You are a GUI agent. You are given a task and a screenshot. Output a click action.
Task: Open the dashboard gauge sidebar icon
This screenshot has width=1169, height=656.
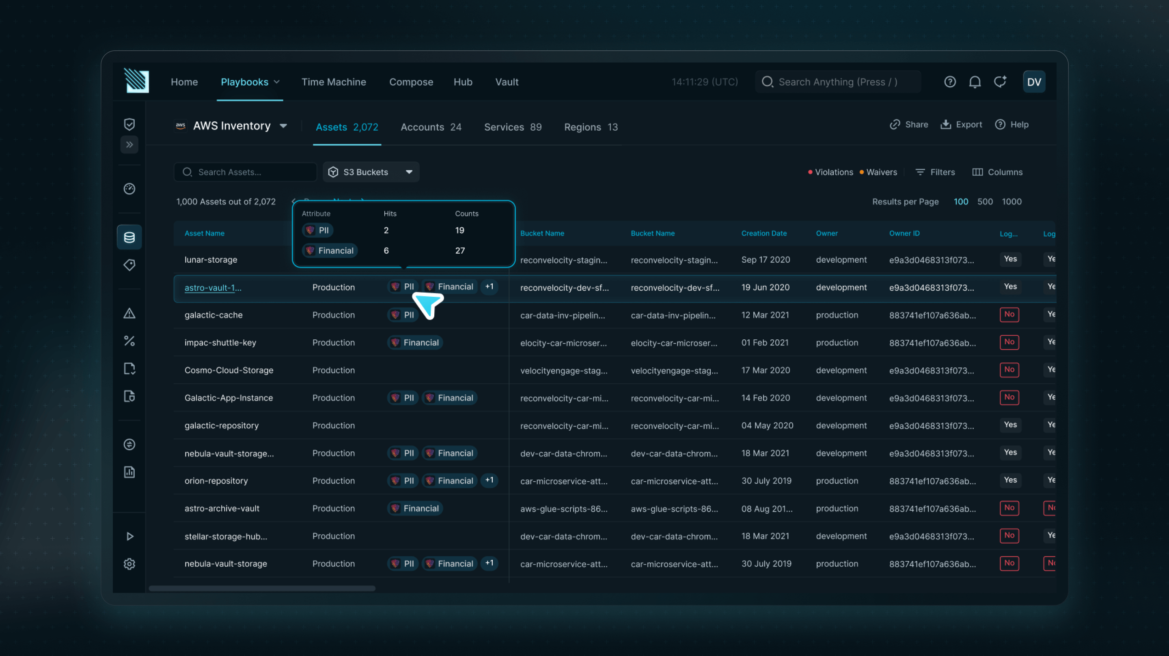pos(129,188)
